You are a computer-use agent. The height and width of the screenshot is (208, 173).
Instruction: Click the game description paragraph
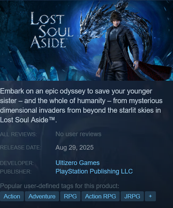pos(81,106)
